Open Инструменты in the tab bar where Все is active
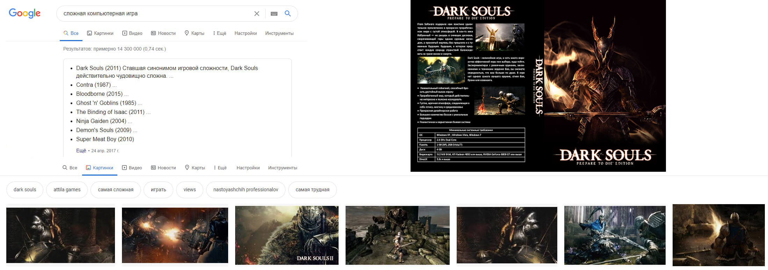The width and height of the screenshot is (768, 270). coord(279,33)
